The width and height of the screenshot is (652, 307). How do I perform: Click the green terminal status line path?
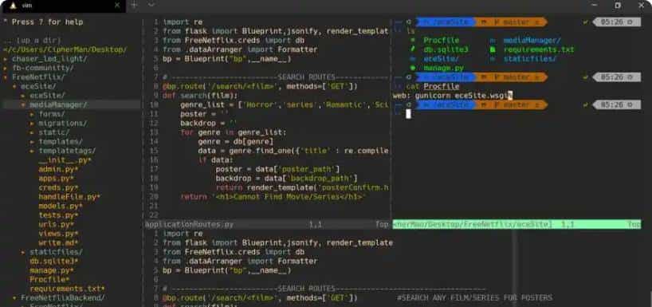click(x=473, y=225)
